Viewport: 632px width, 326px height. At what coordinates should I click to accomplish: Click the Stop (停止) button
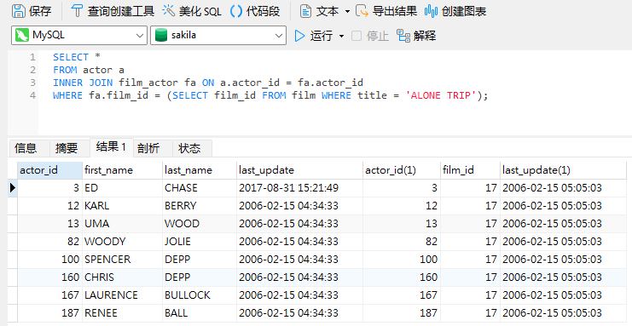(370, 36)
